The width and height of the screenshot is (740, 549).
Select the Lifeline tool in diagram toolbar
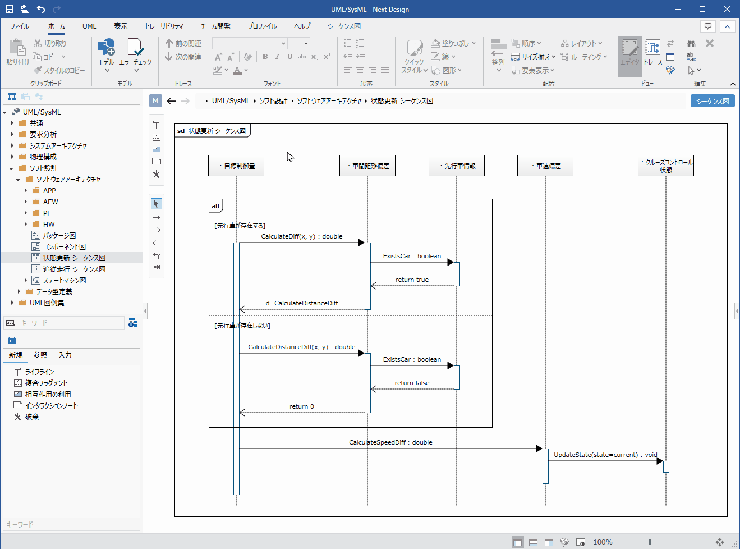(x=157, y=125)
